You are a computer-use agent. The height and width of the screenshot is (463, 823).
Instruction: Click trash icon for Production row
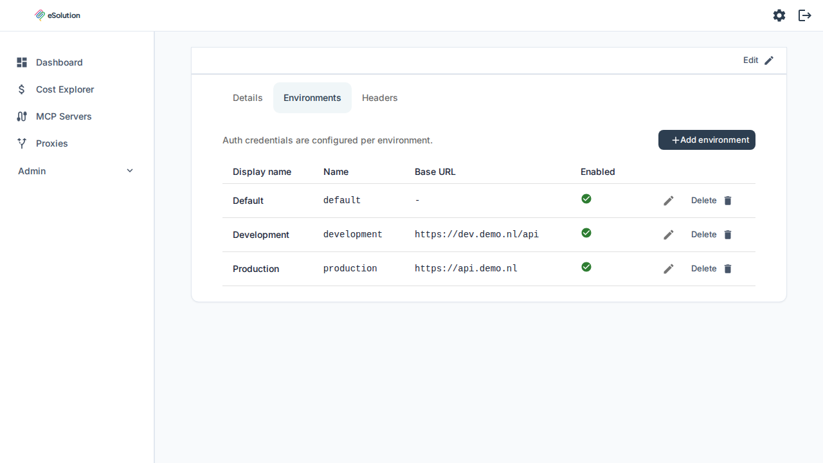[x=728, y=269]
